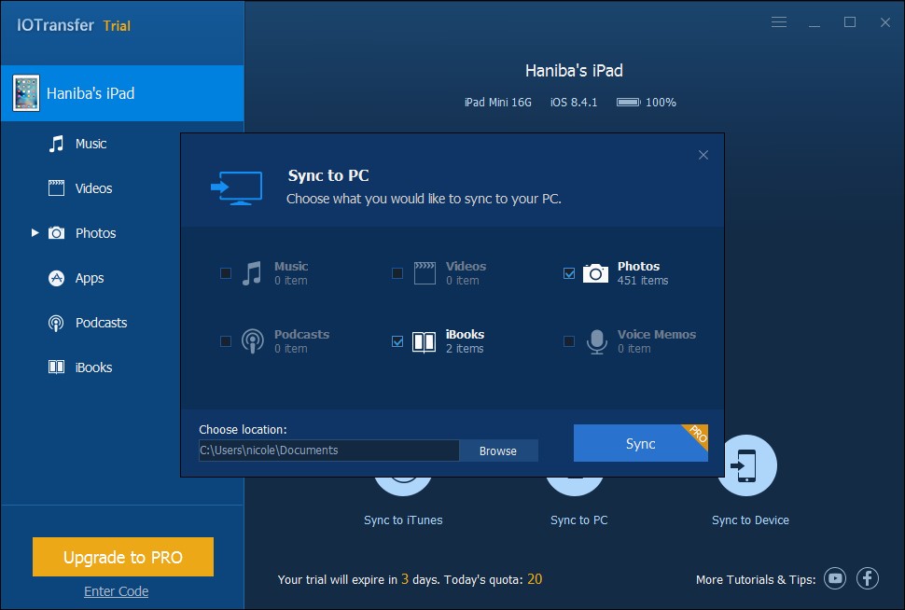Open iBooks section in sidebar
This screenshot has width=905, height=610.
point(93,367)
